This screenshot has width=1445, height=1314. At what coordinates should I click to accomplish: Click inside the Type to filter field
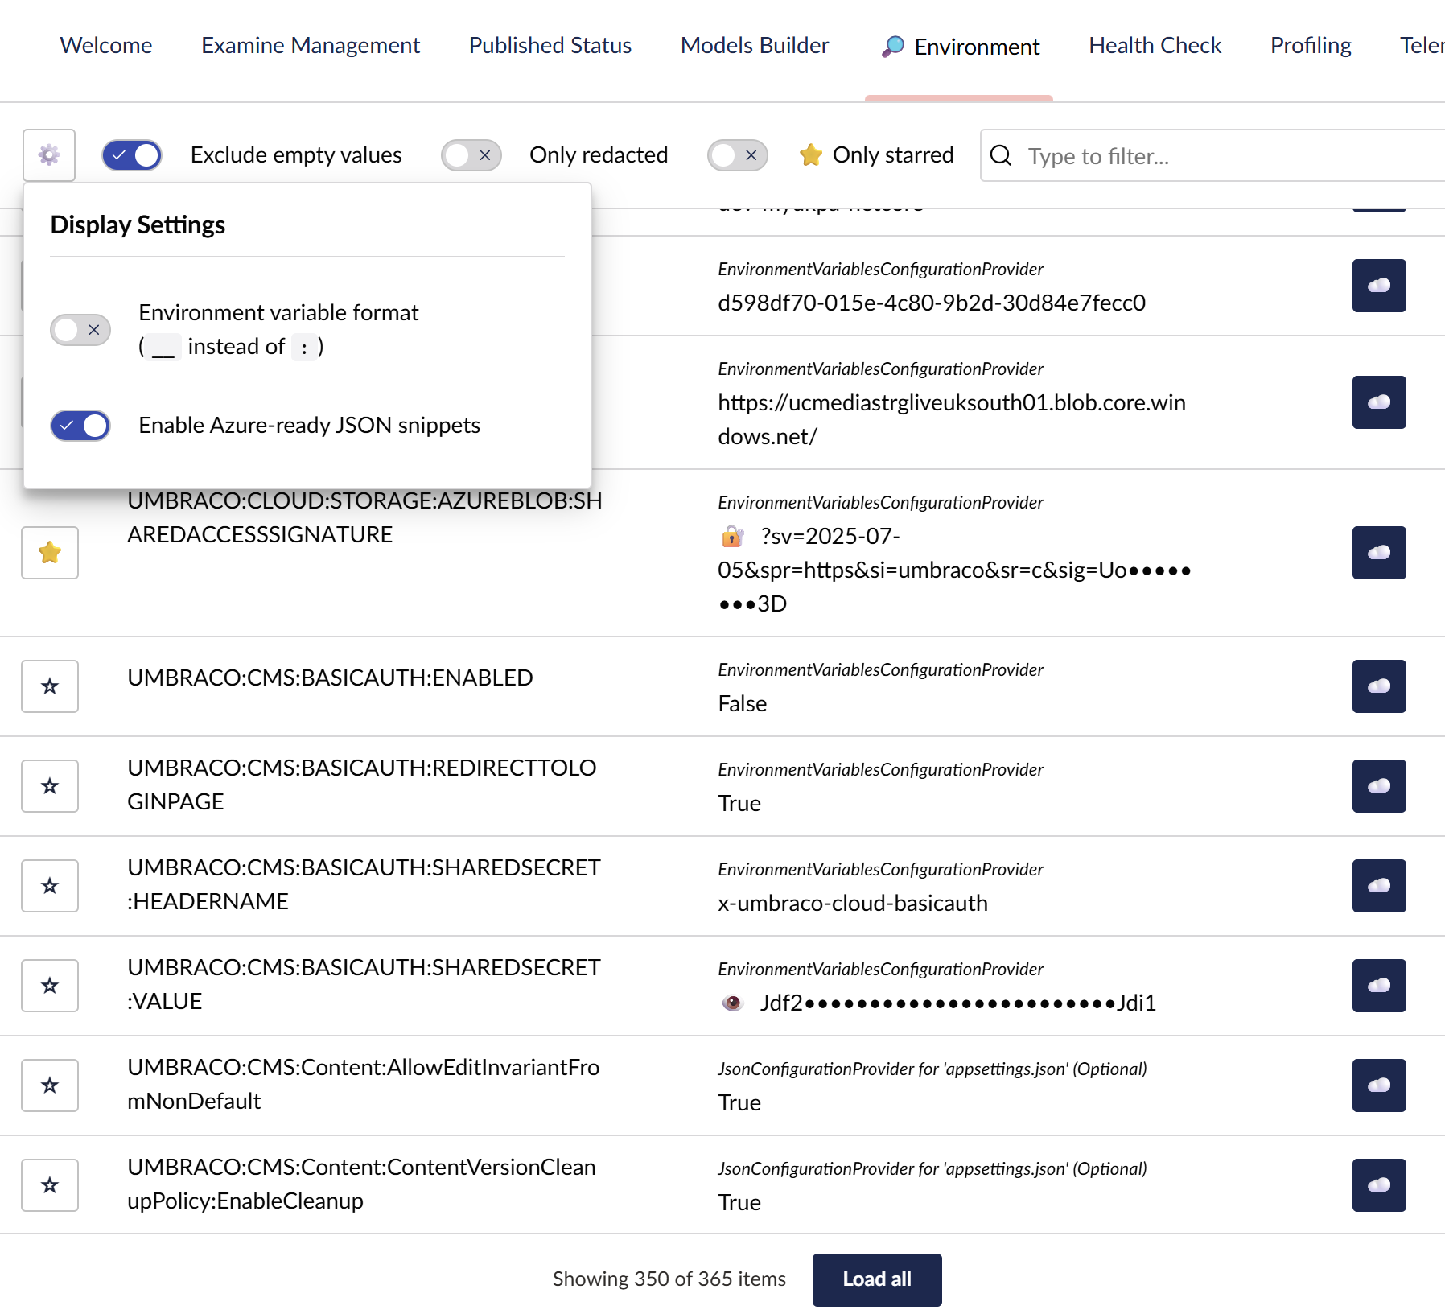click(x=1167, y=156)
